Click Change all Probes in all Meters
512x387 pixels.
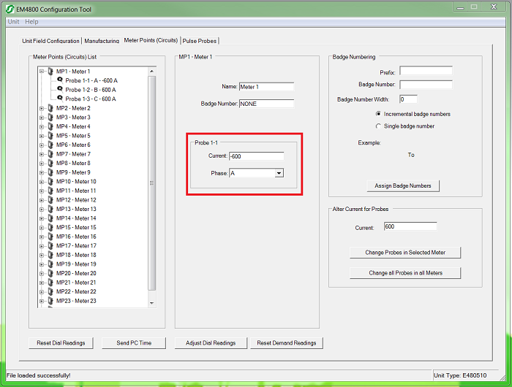[405, 273]
